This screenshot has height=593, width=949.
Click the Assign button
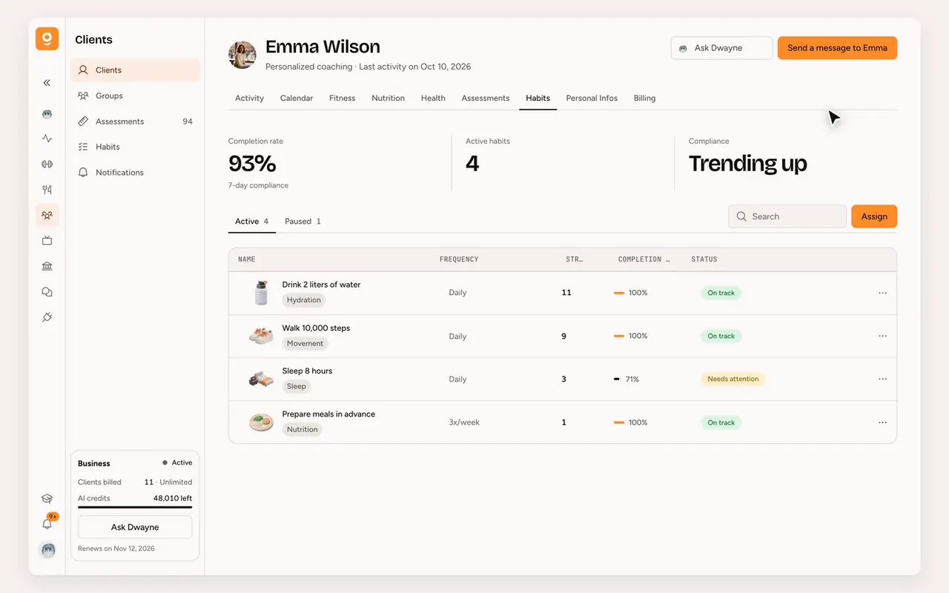[874, 216]
